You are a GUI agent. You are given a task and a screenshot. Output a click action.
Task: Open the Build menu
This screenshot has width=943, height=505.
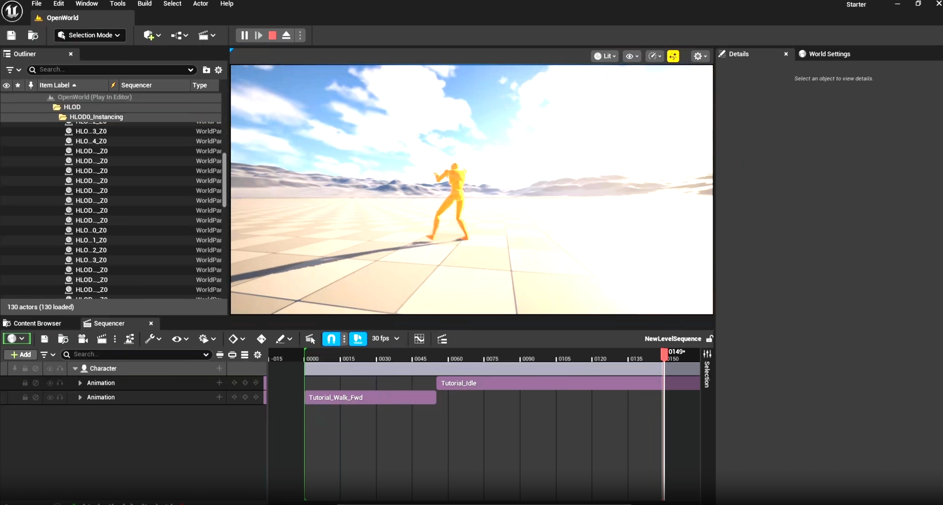click(145, 4)
